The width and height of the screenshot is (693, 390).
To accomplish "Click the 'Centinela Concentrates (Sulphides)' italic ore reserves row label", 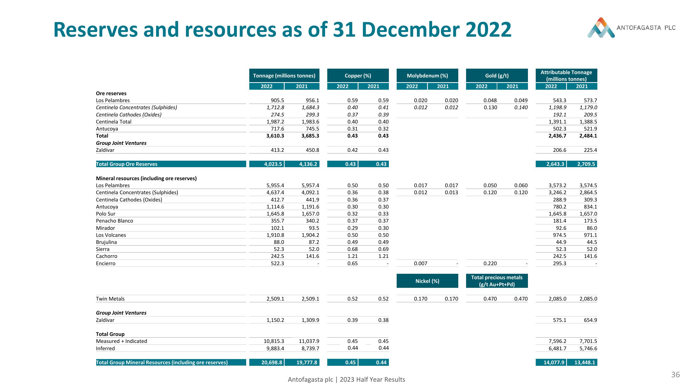I will (x=136, y=107).
